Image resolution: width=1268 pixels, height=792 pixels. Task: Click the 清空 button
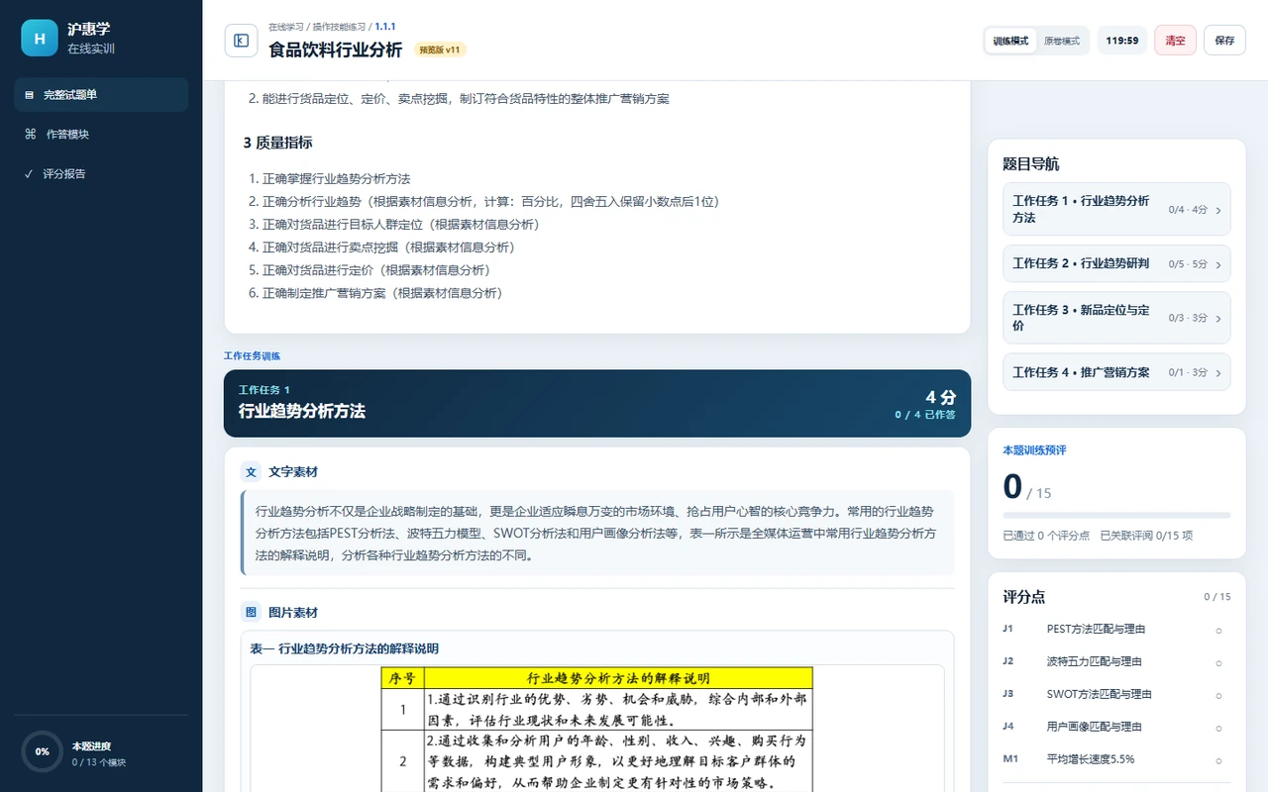(1175, 41)
